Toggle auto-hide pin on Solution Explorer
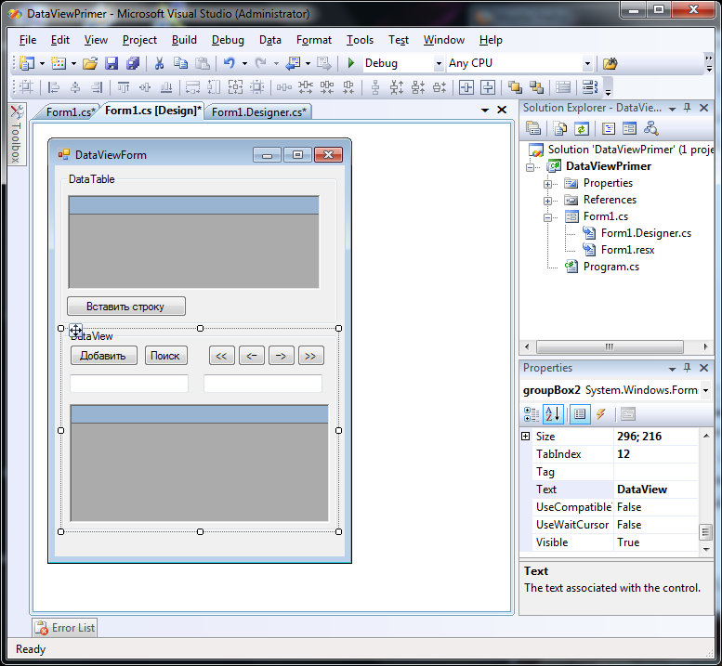 click(x=687, y=108)
